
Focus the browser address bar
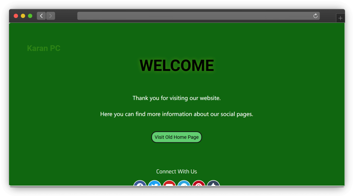[x=194, y=16]
